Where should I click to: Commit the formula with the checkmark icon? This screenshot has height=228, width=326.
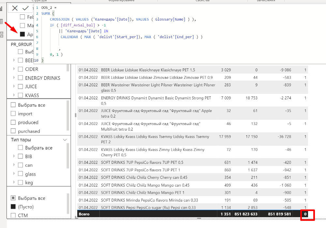click(25, 8)
